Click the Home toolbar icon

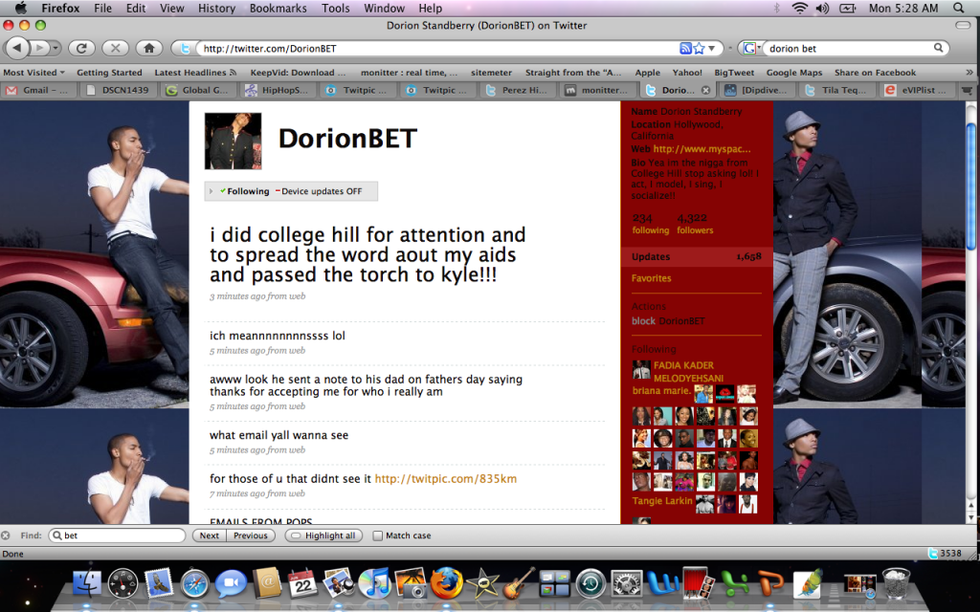147,48
